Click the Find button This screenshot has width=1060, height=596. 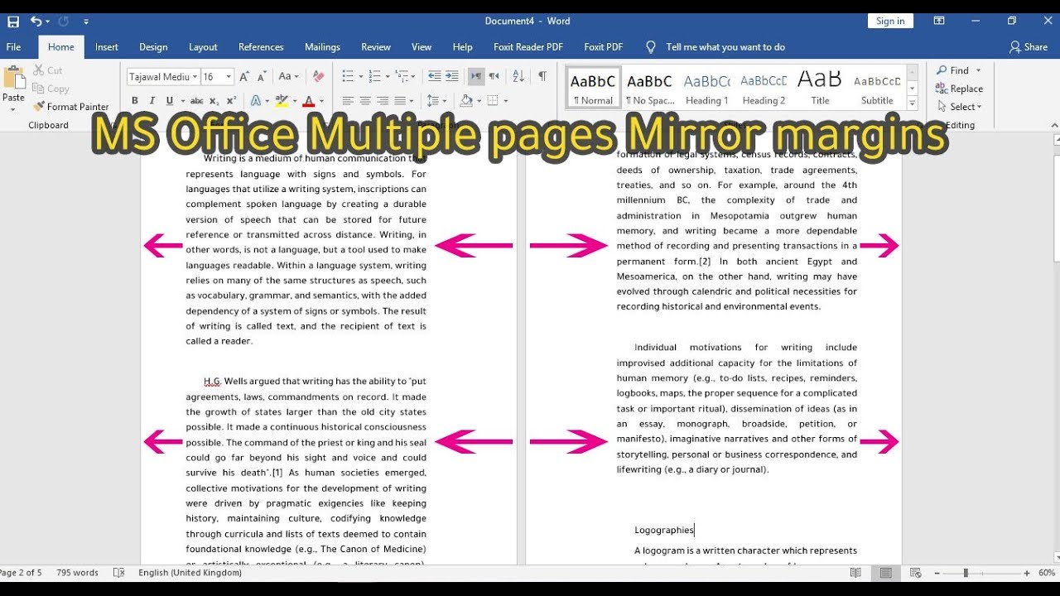point(952,70)
